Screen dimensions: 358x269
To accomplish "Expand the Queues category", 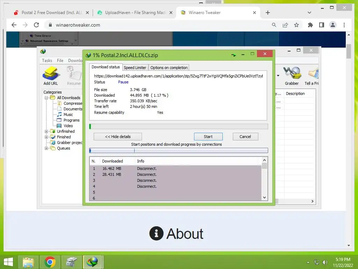I will [x=46, y=148].
